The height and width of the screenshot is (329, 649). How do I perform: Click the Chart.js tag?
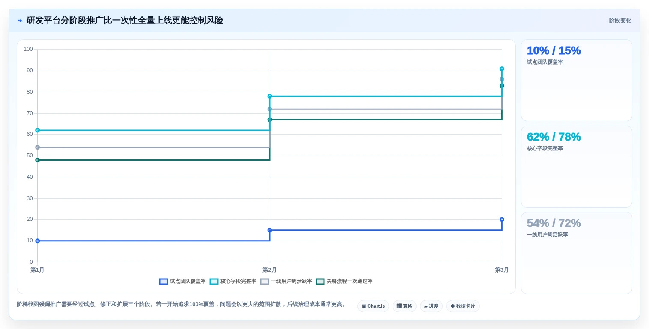click(373, 306)
